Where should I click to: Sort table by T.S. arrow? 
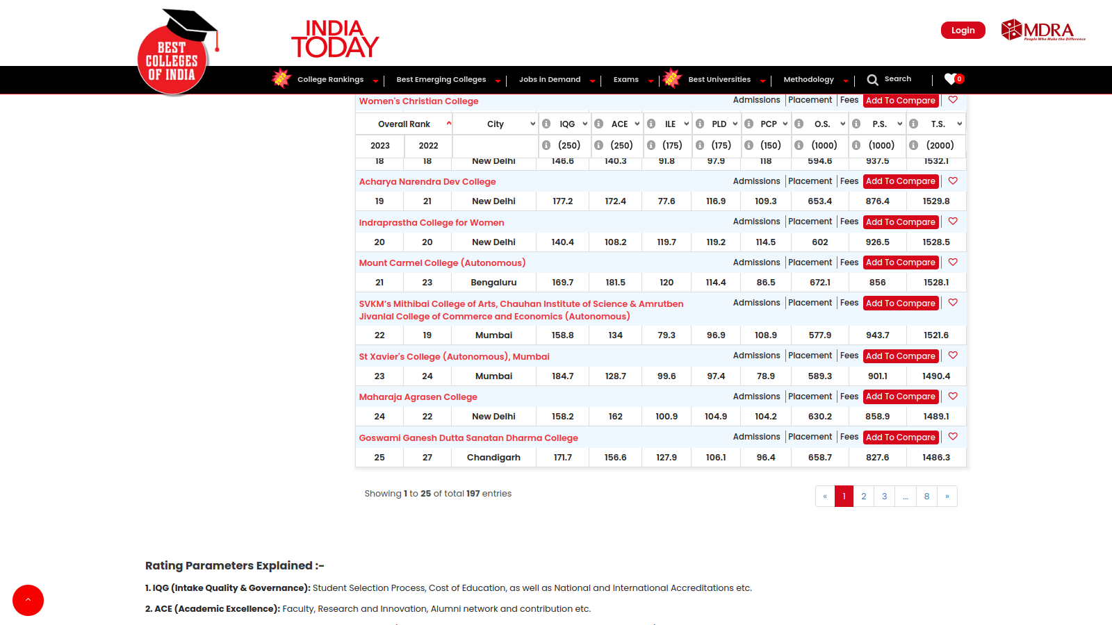click(960, 124)
